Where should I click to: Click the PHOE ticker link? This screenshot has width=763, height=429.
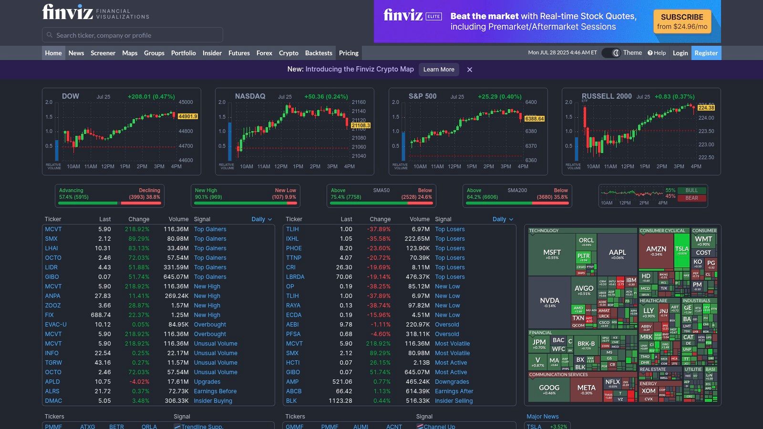(294, 248)
